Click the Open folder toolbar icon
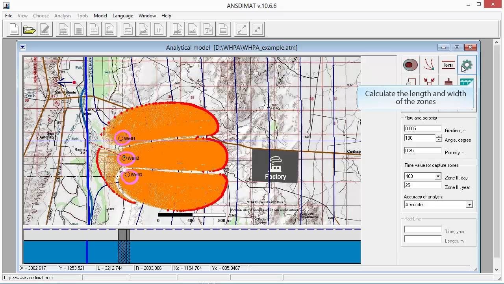Viewport: 504px width, 284px height. point(30,29)
